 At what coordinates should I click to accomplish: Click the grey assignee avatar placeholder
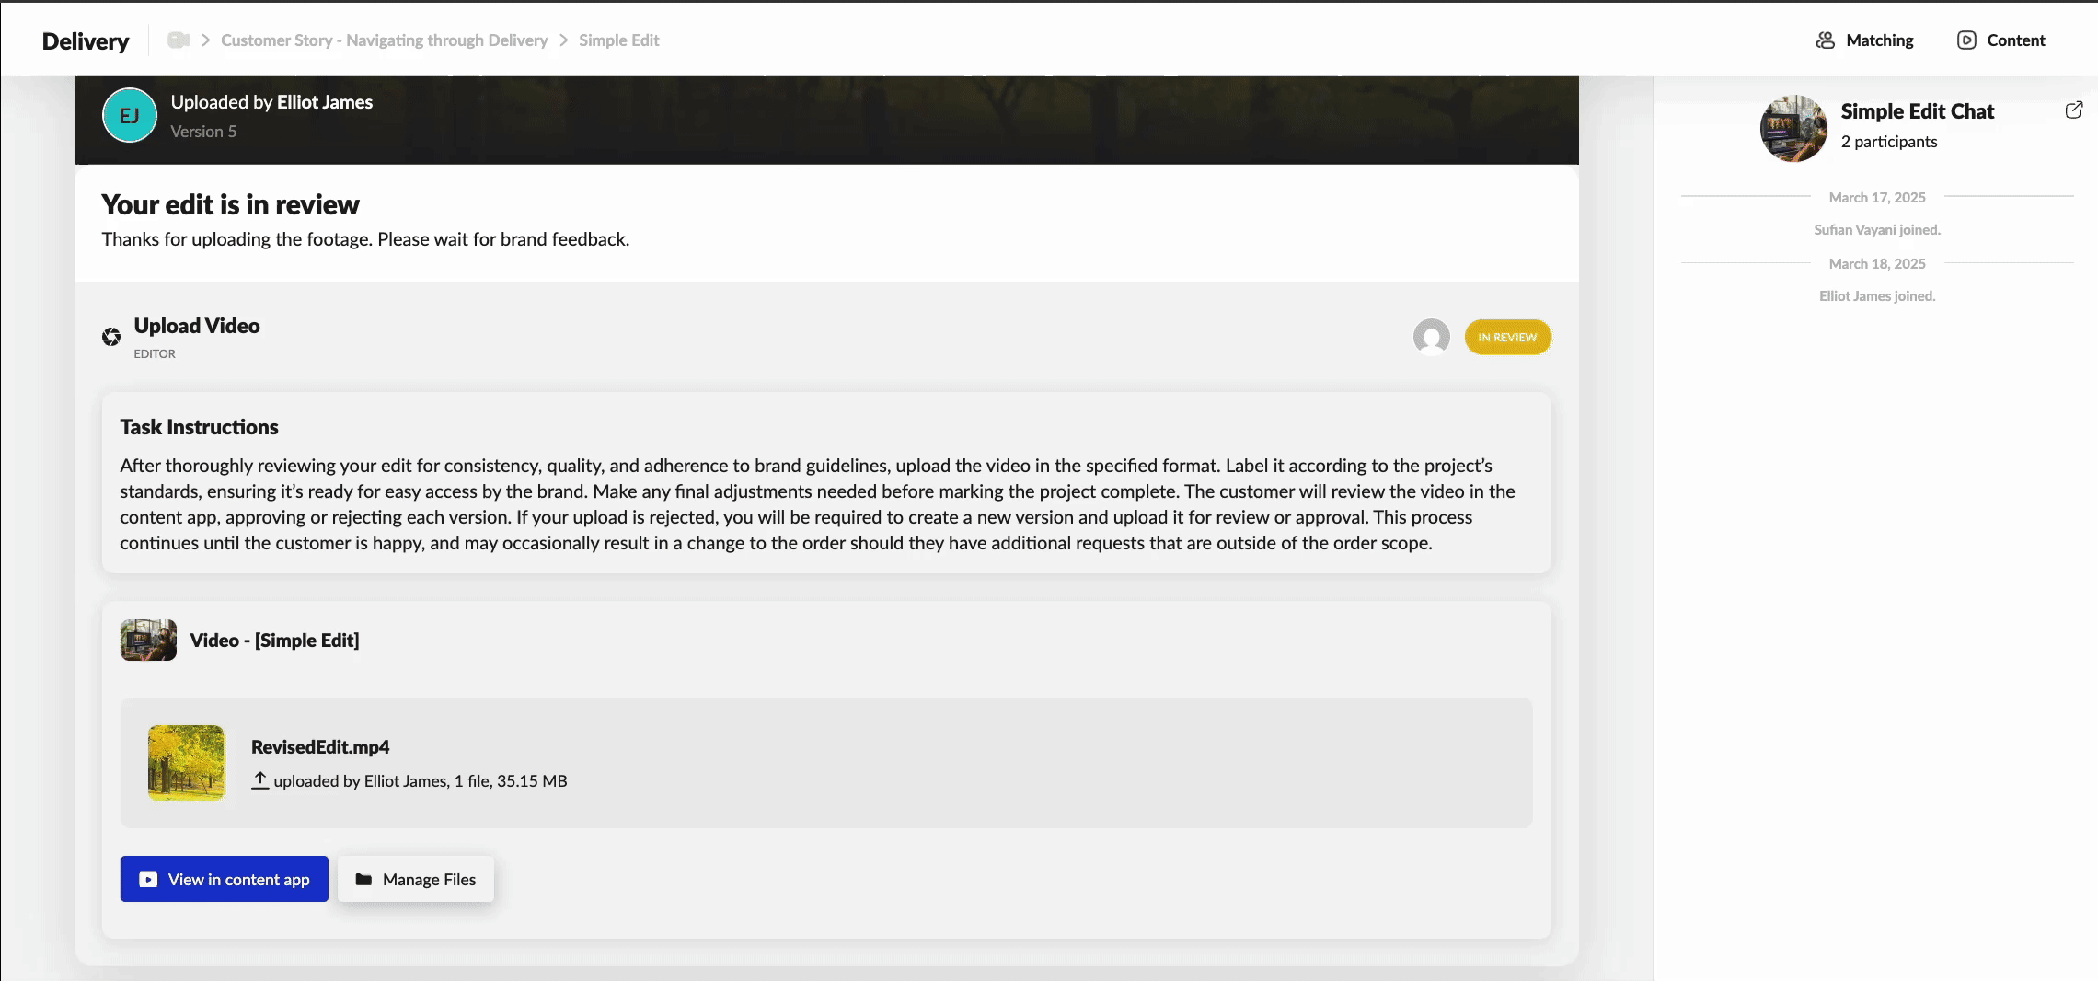(x=1431, y=337)
